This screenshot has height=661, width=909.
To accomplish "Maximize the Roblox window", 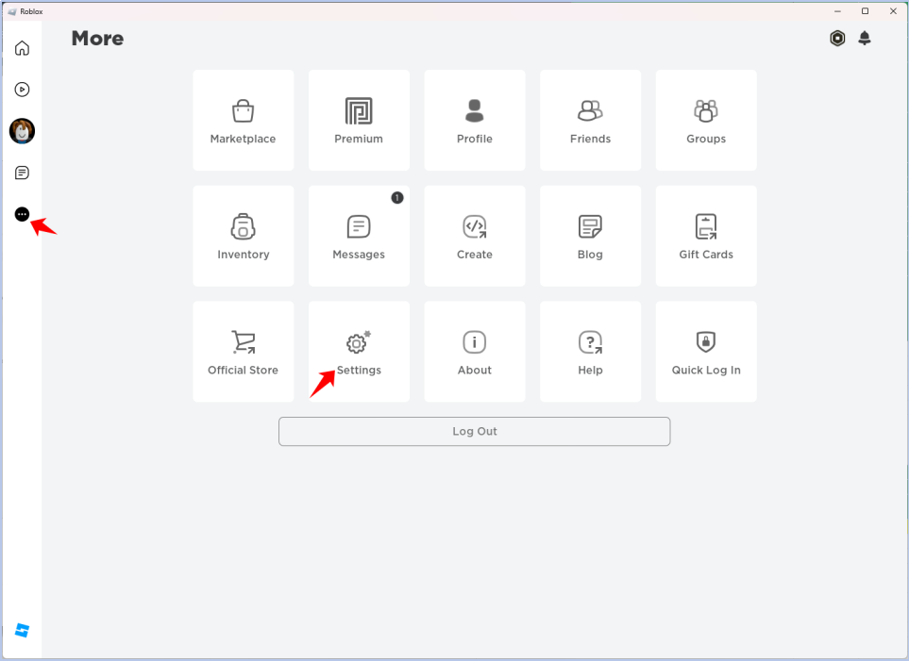I will (865, 11).
